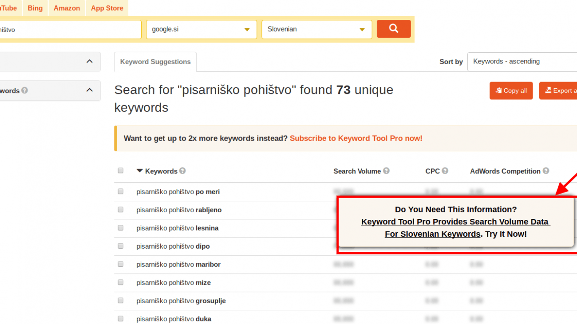The width and height of the screenshot is (577, 324).
Task: Open the Slovenian language dropdown
Action: point(316,29)
